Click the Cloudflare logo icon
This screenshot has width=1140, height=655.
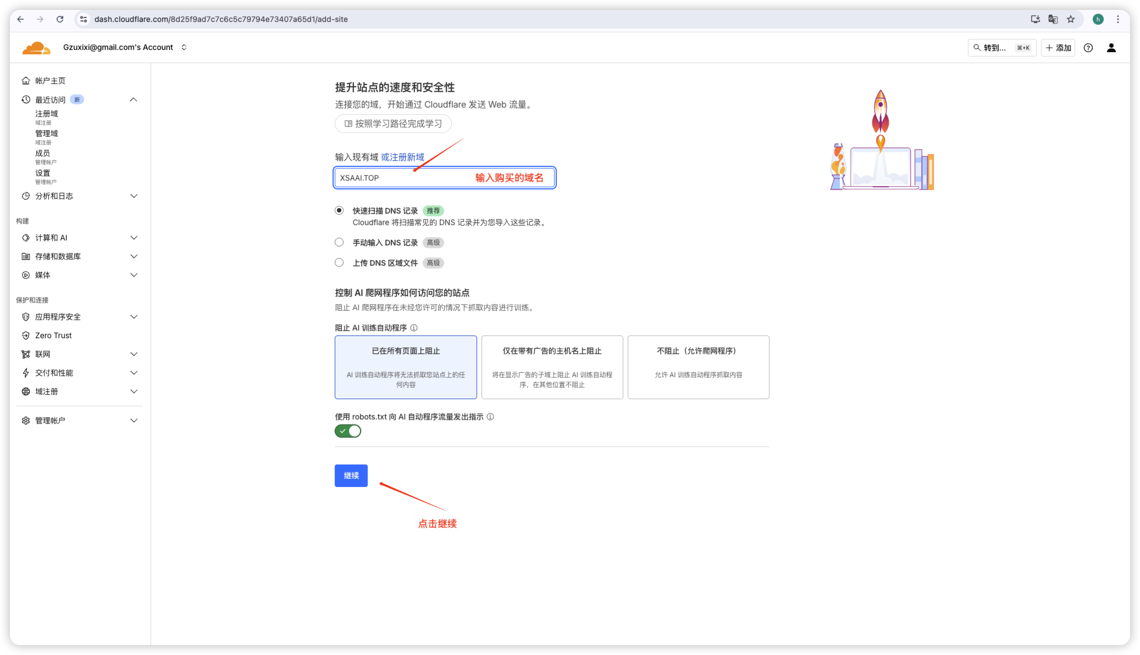(36, 48)
